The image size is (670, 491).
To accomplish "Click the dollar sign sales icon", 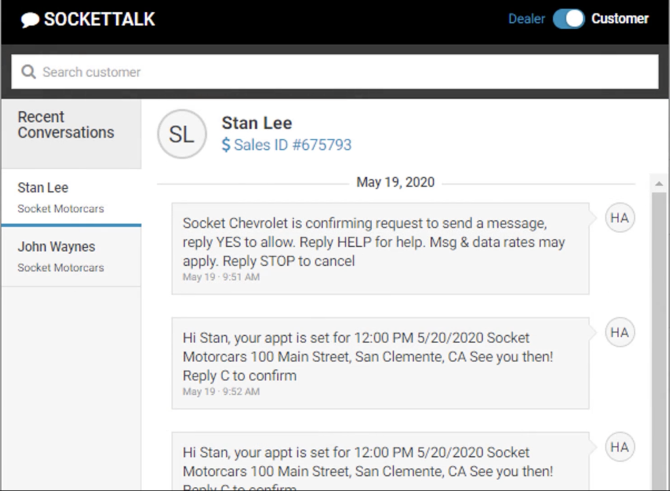I will tap(226, 145).
